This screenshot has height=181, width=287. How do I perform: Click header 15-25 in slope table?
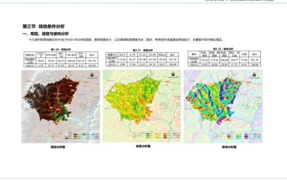click(x=142, y=55)
